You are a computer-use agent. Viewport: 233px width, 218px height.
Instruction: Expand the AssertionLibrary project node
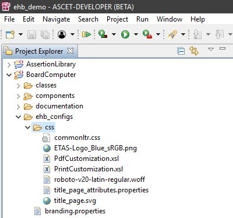coord(9,65)
